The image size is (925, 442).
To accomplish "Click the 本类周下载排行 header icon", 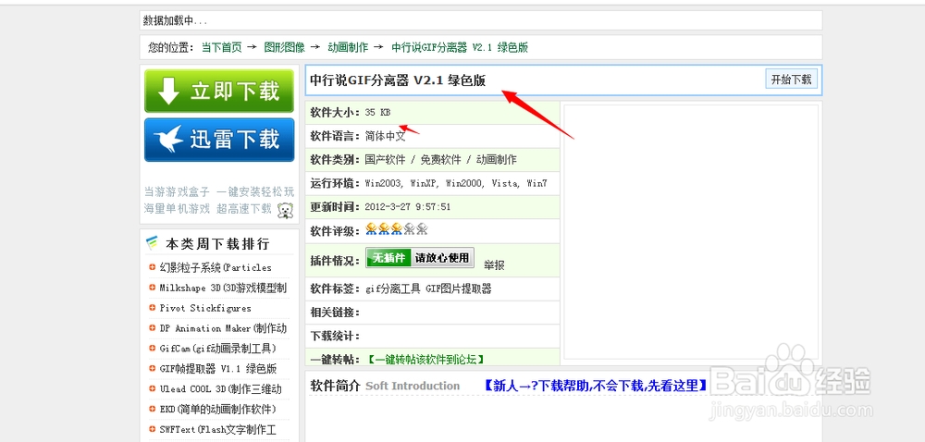I will (x=153, y=243).
